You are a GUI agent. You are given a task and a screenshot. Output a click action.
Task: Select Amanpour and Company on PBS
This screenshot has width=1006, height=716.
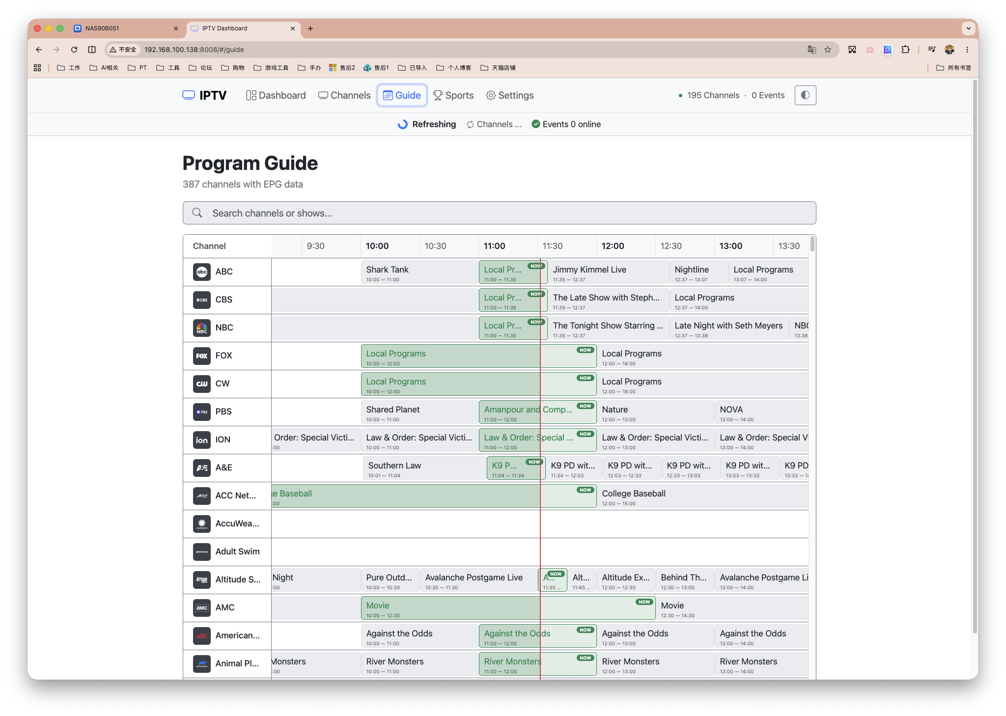click(537, 413)
